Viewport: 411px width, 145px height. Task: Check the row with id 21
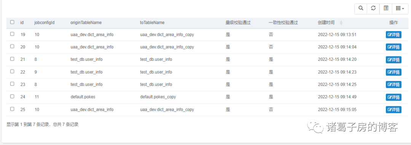point(12,59)
